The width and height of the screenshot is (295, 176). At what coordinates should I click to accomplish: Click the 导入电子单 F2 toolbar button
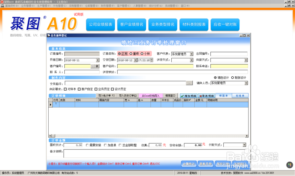point(107,96)
